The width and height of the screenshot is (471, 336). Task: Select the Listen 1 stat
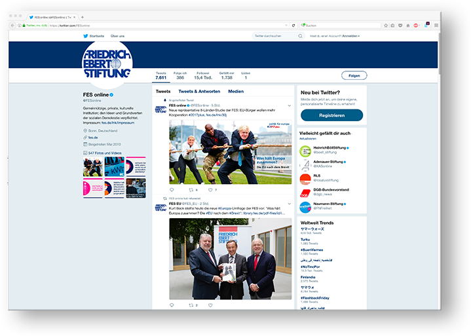point(246,76)
